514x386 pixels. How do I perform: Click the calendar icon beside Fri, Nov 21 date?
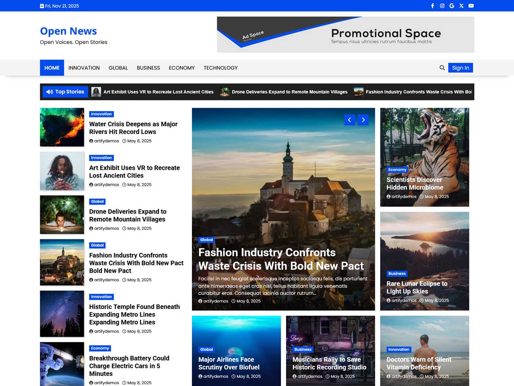click(42, 6)
